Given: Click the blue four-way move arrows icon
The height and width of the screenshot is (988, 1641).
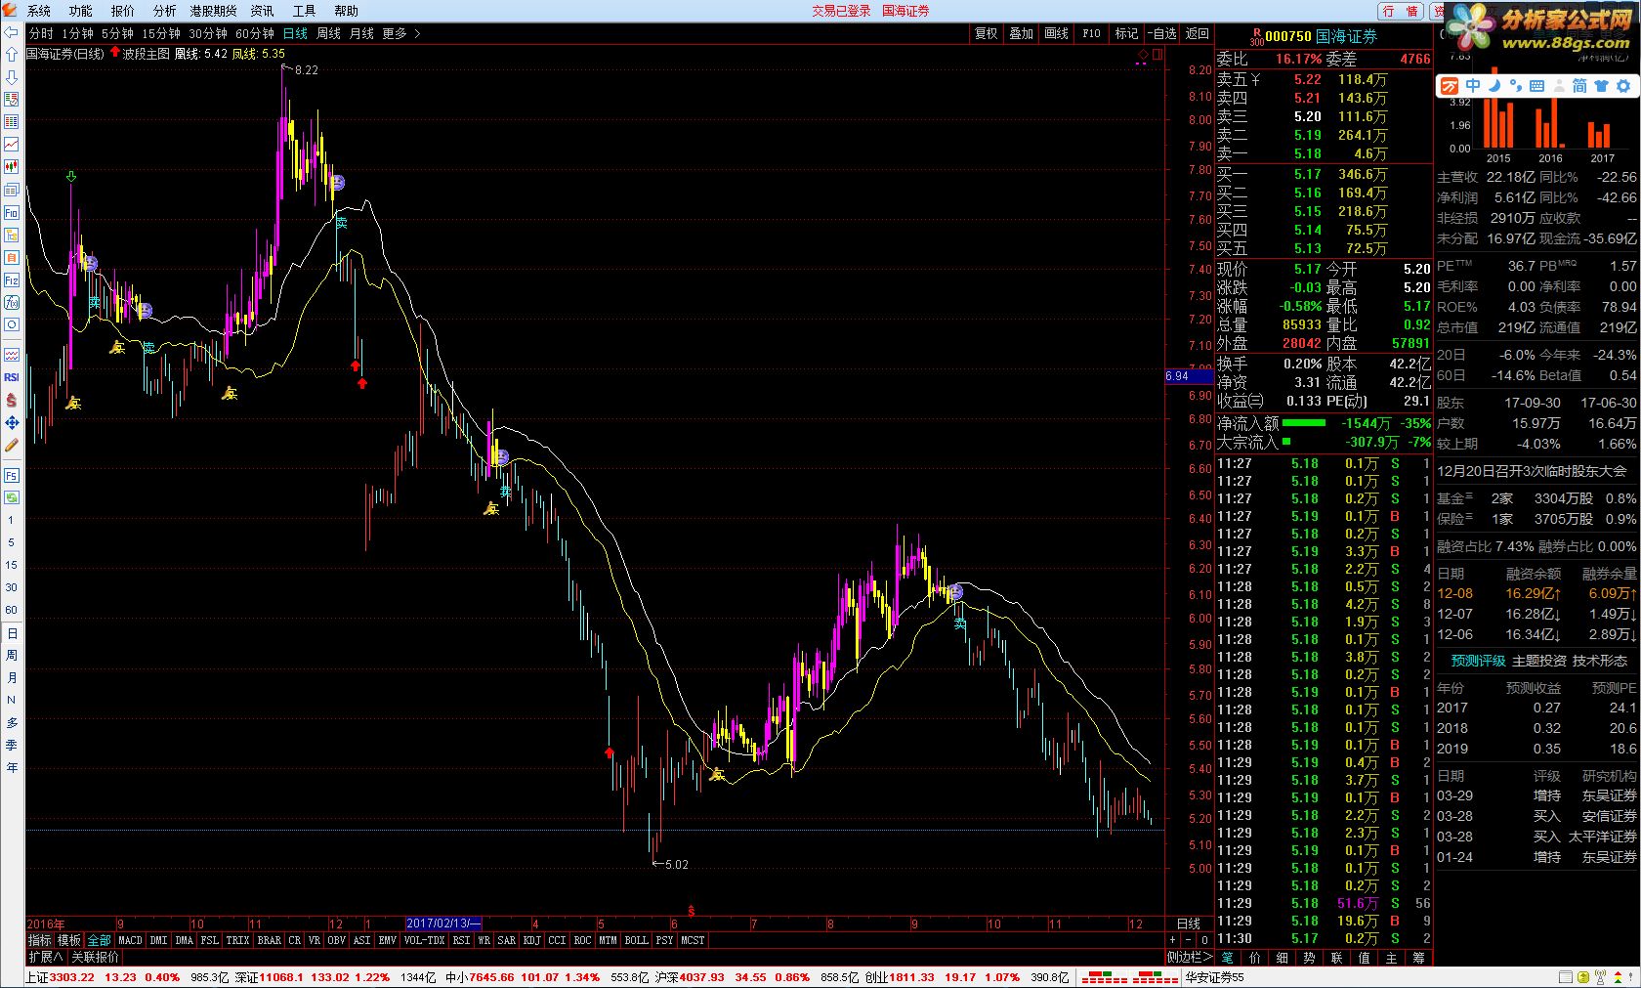Looking at the screenshot, I should 11,422.
